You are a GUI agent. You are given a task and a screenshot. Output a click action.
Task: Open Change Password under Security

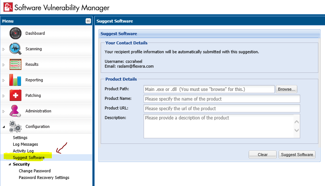35,171
